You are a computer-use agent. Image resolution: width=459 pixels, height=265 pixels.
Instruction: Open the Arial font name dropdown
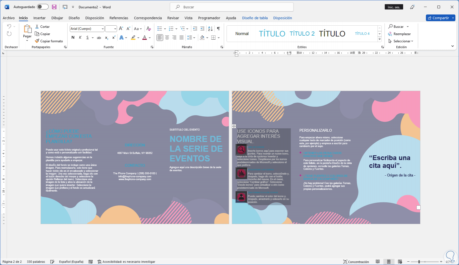103,29
